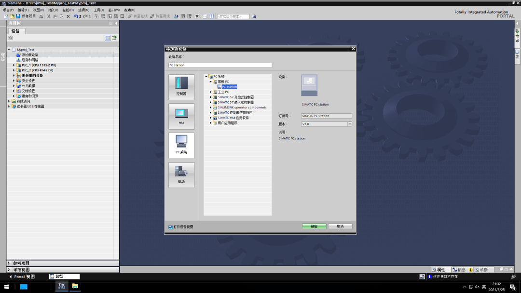Expand the 详细视图 panel

pos(9,270)
